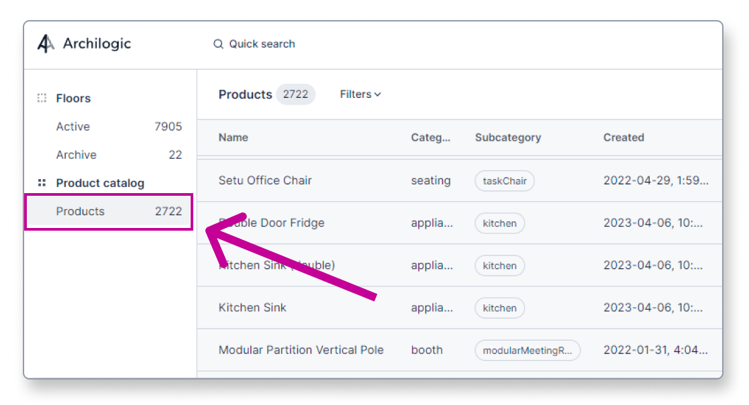Screen dimensions: 749x405
Task: Click the modularMeetingR subcategory tag
Action: coord(528,350)
